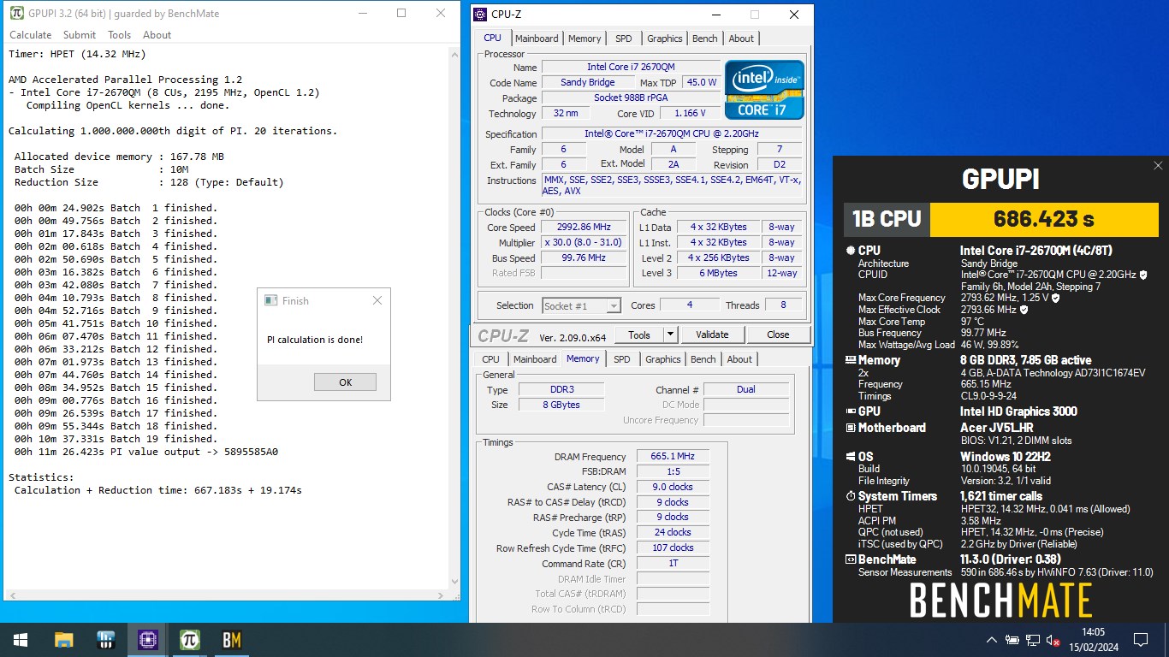Open SPD tab in lower CPU-Z

pos(622,359)
